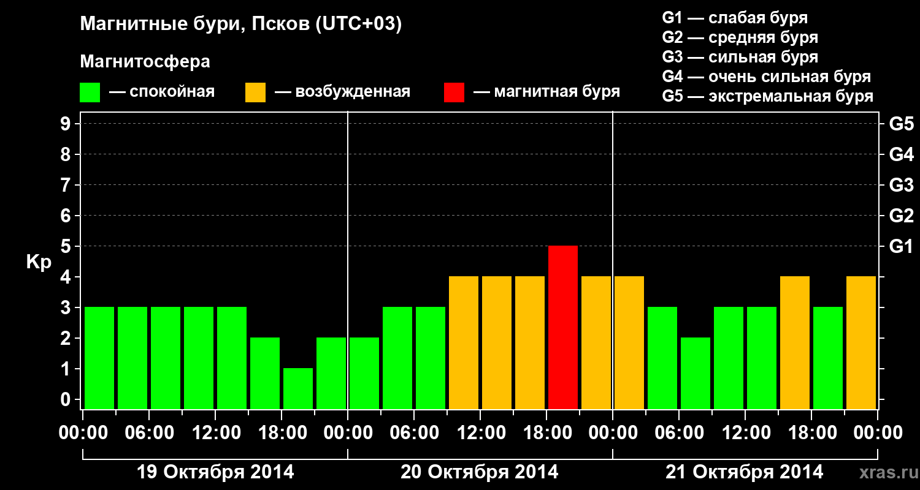The height and width of the screenshot is (490, 920).
Task: Click the 'Kp' axis title
Action: pyautogui.click(x=39, y=262)
